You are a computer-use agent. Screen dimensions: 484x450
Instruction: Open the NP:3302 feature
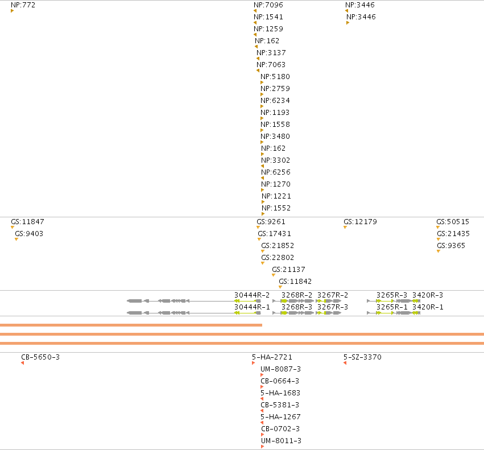click(x=276, y=160)
